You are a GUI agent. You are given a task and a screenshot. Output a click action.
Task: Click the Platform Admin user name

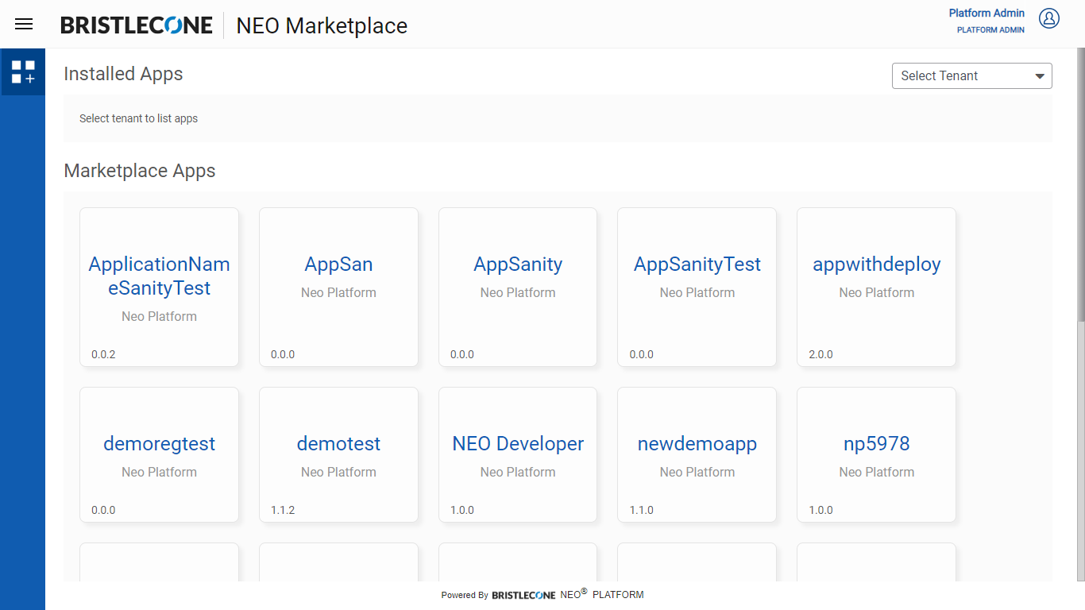(x=987, y=13)
